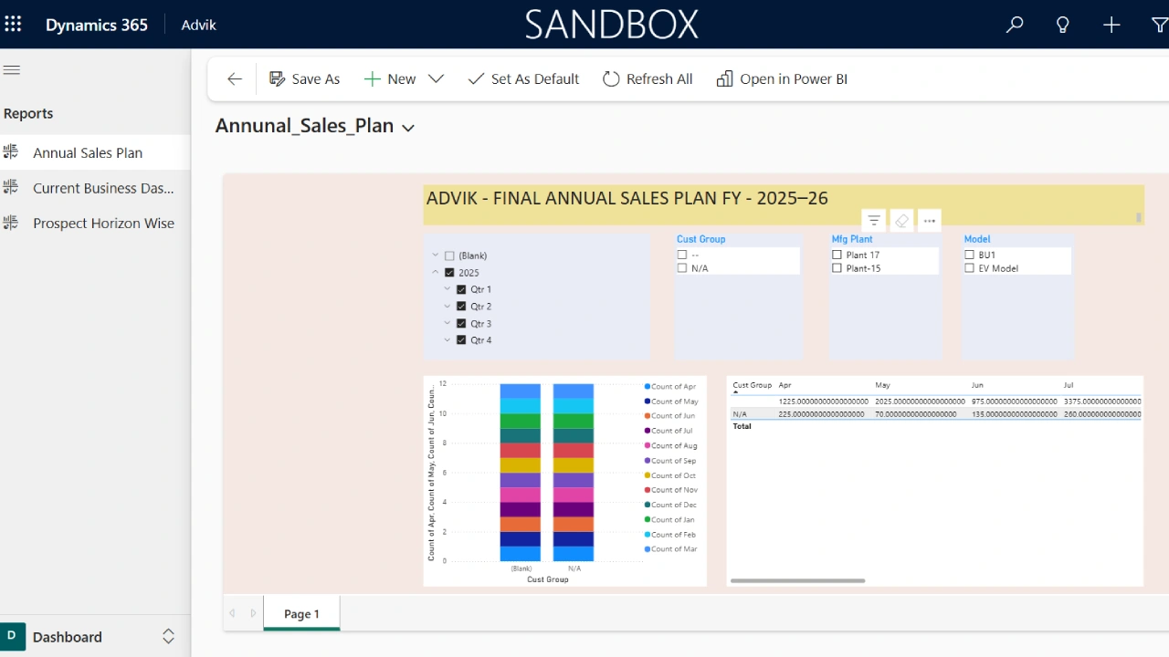Tick the (Blank) checkbox in the date slicer
The width and height of the screenshot is (1169, 657).
pos(449,256)
